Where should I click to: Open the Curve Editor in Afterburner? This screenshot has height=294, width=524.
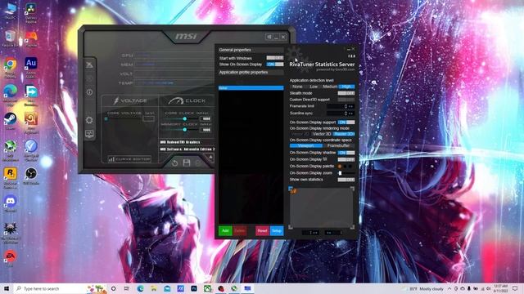coord(129,159)
